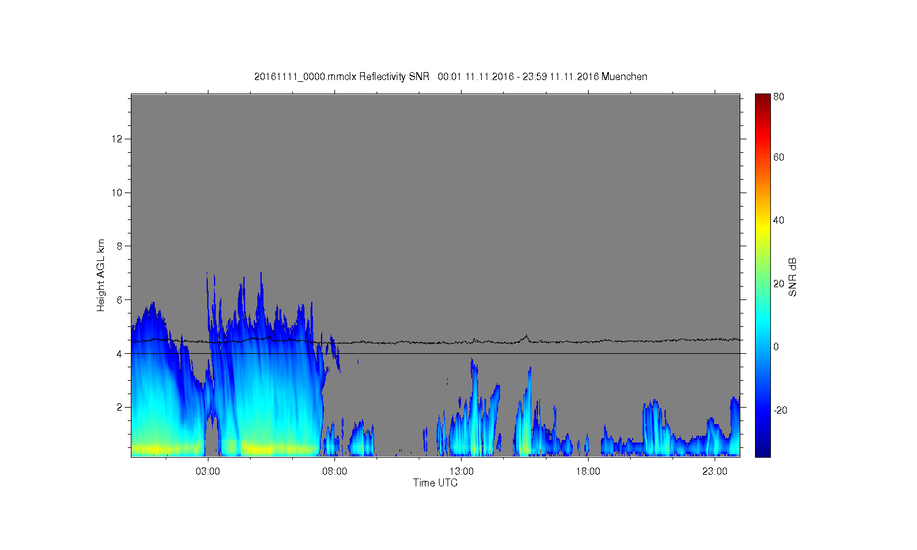Click the 18:00 time tick label
Screen dimensions: 917x550
[x=588, y=472]
